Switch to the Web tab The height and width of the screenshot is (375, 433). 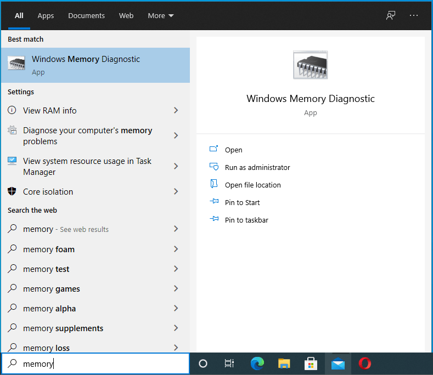tap(126, 16)
